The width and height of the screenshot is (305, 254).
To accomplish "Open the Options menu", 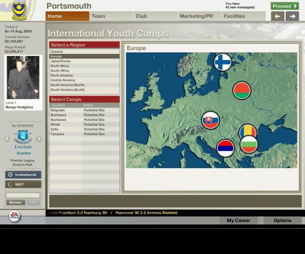I will [x=283, y=220].
